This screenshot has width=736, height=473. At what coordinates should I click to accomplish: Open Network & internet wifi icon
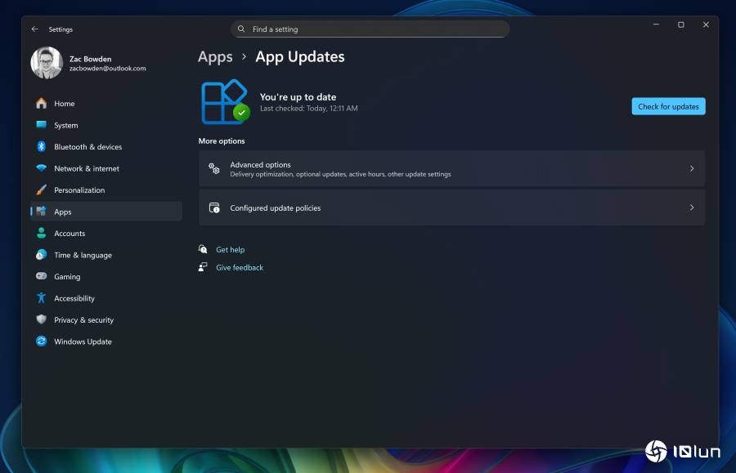click(41, 168)
